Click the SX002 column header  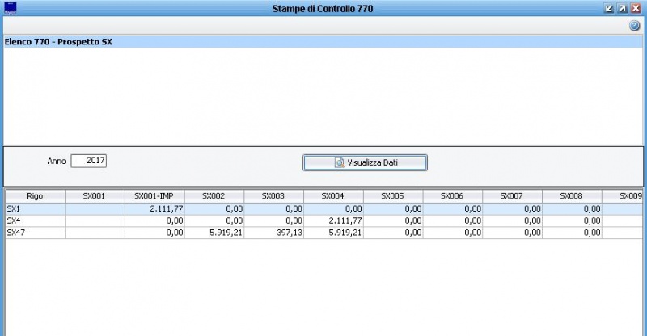[214, 196]
